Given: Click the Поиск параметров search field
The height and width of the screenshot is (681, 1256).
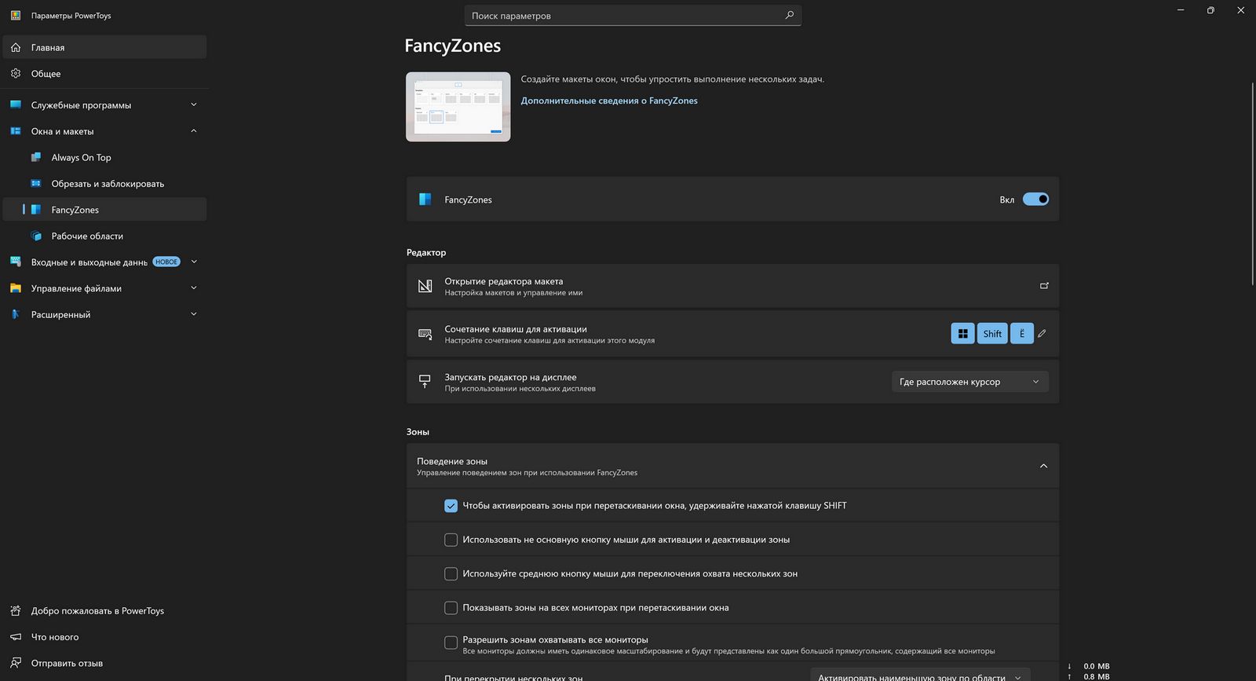Looking at the screenshot, I should (x=624, y=16).
